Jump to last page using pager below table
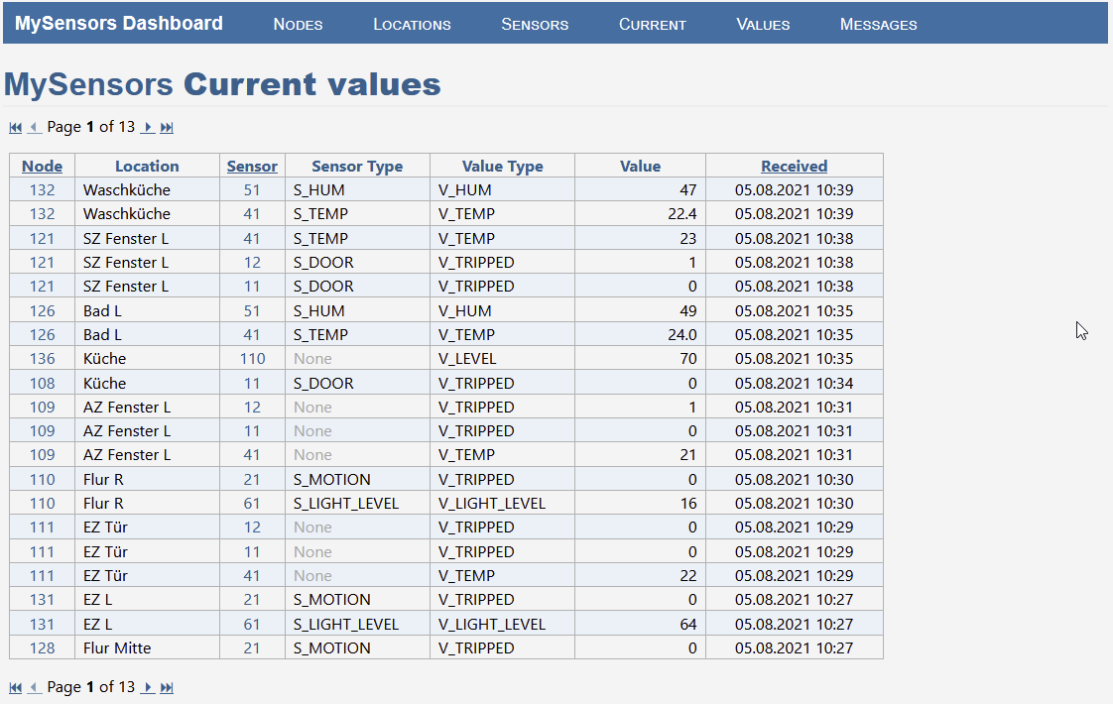This screenshot has height=704, width=1113. click(x=167, y=687)
